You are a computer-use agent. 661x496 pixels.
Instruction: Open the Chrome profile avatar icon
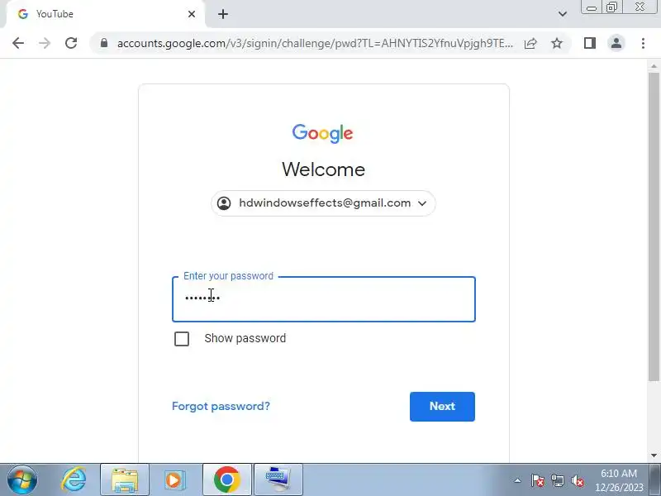(x=616, y=43)
